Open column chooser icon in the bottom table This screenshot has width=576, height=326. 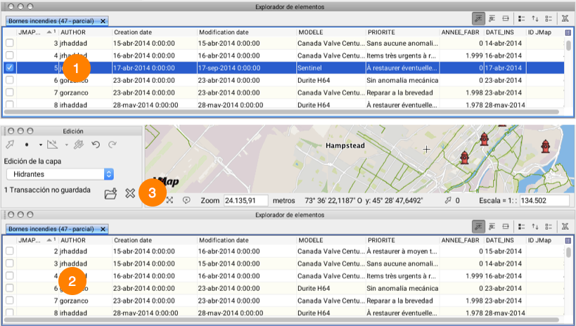click(x=568, y=240)
